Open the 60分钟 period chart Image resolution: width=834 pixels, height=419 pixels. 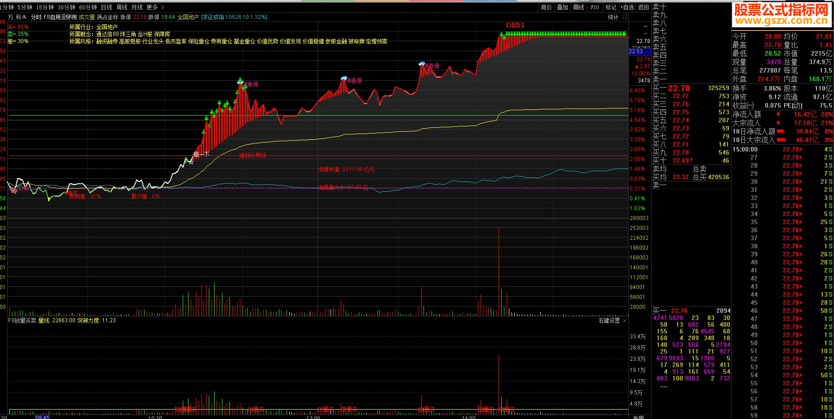point(88,7)
